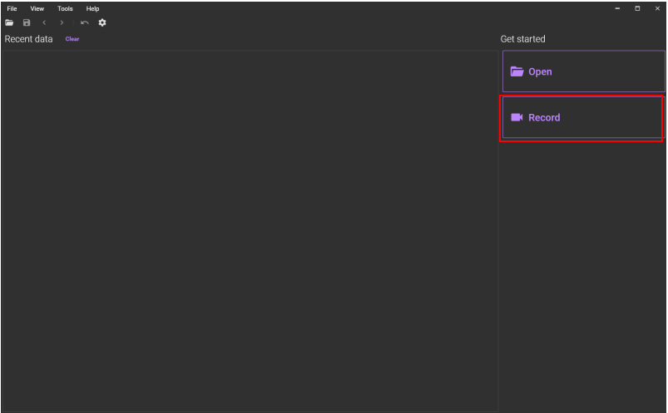Open the Tools menu
Image resolution: width=668 pixels, height=413 pixels.
[x=65, y=8]
